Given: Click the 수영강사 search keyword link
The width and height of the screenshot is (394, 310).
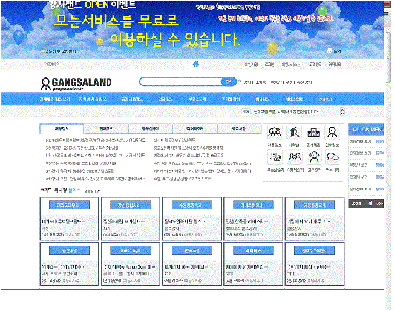Looking at the screenshot, I should click(x=304, y=82).
